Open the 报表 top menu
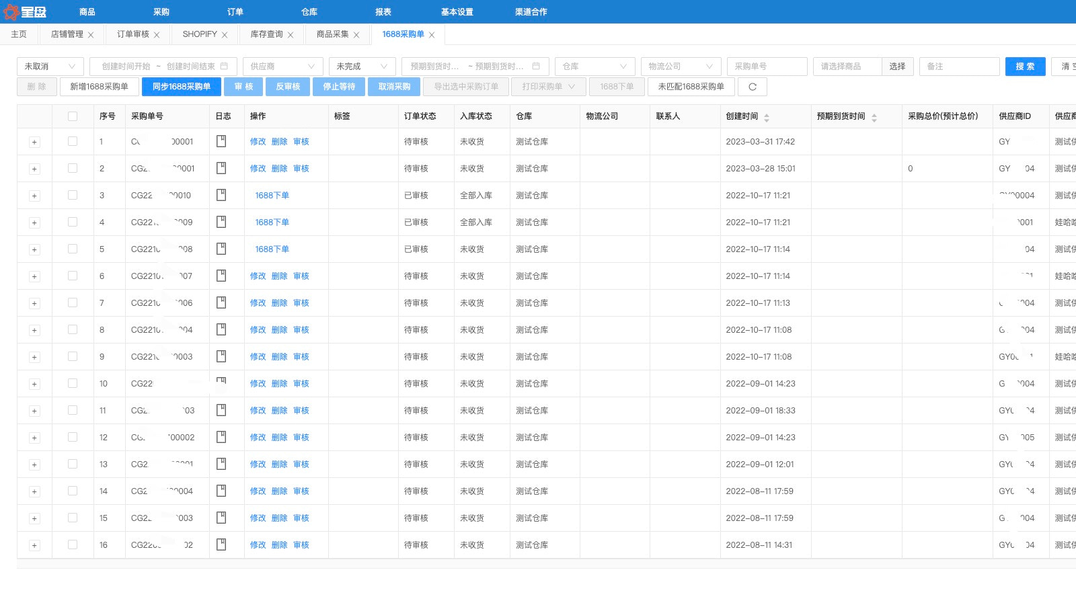The width and height of the screenshot is (1076, 605). pyautogui.click(x=383, y=11)
